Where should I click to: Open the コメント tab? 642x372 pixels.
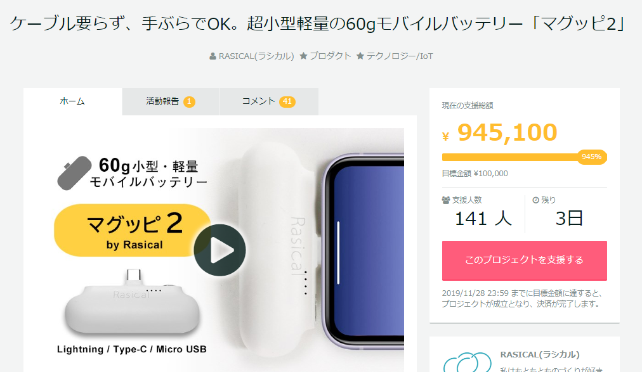tap(269, 101)
